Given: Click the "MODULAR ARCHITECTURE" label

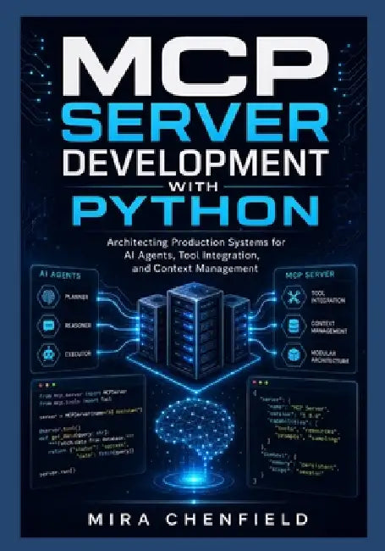Looking at the screenshot, I should [x=330, y=356].
